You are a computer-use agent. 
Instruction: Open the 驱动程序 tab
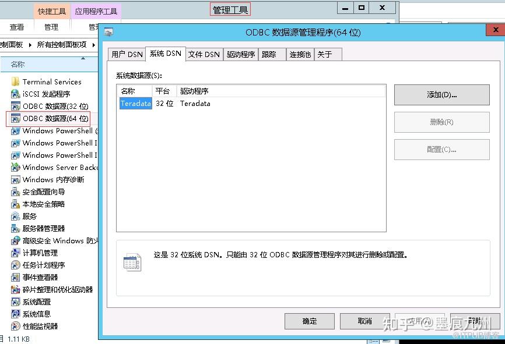click(x=241, y=54)
